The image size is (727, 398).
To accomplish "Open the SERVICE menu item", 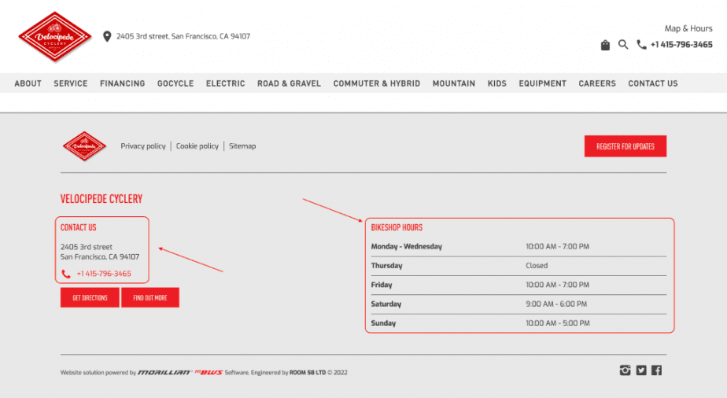I will [x=71, y=83].
